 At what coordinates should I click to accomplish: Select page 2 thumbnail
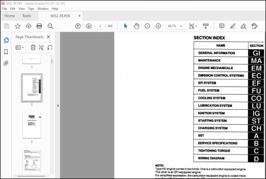click(x=32, y=88)
